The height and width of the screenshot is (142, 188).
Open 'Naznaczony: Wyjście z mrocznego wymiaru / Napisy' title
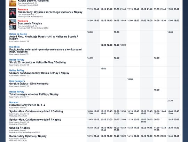pyautogui.click(x=50, y=12)
